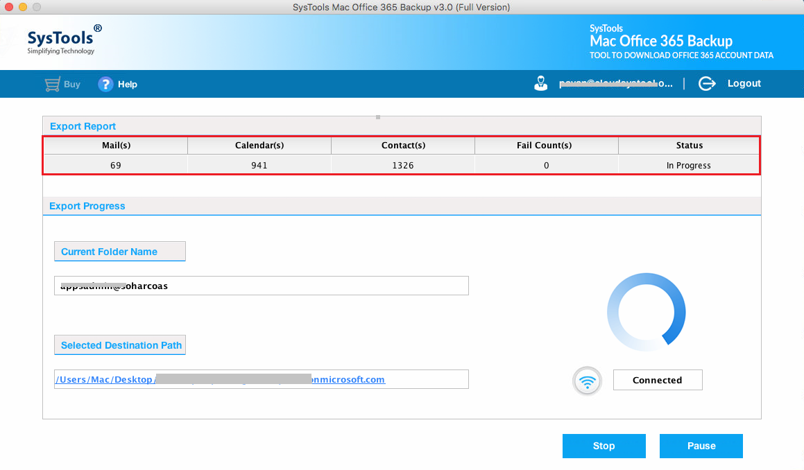This screenshot has height=470, width=804.
Task: Click the contact count value 1326
Action: [x=403, y=166]
